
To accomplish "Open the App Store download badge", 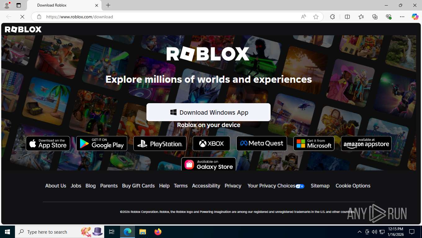I will 48,143.
